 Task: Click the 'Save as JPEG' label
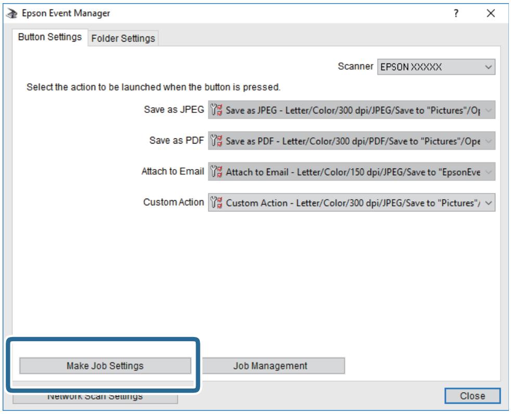coord(174,109)
